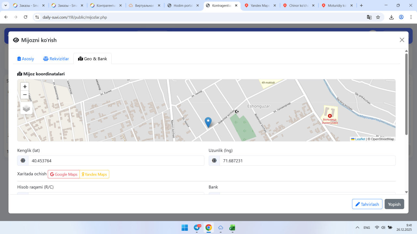This screenshot has height=234, width=417.
Task: Show hidden system tray icons
Action: pyautogui.click(x=357, y=227)
